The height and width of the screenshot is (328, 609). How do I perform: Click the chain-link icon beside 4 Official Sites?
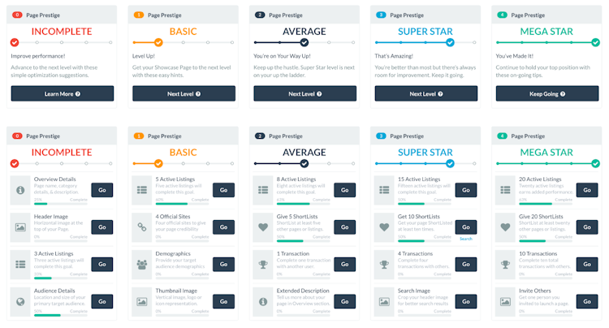141,227
